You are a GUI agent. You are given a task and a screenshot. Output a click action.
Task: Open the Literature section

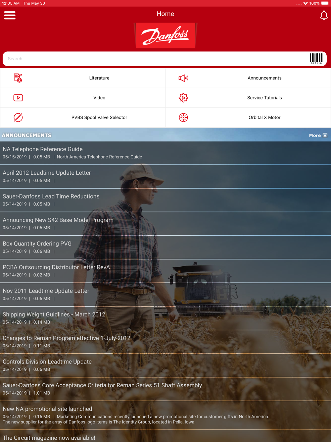click(x=83, y=78)
